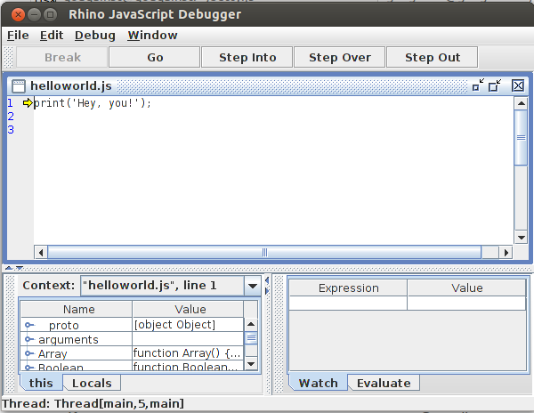
Task: Click the Step Over button
Action: (340, 58)
